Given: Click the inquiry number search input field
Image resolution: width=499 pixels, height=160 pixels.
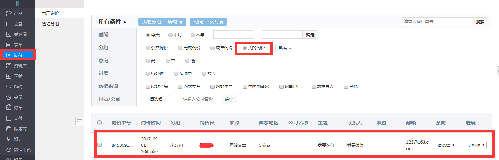Looking at the screenshot, I should pyautogui.click(x=437, y=22).
